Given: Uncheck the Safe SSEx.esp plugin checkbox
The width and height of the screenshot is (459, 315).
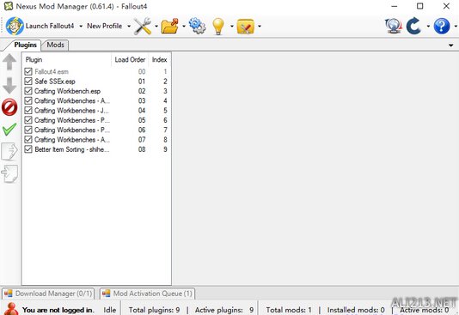Looking at the screenshot, I should click(x=28, y=82).
